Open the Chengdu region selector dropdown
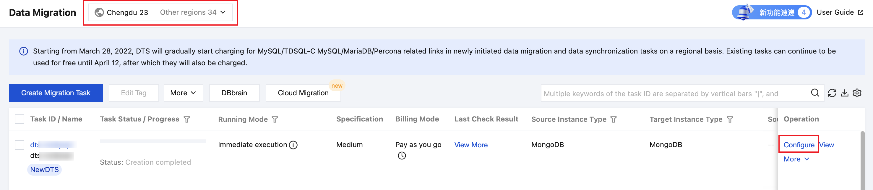This screenshot has width=873, height=190. pos(160,12)
